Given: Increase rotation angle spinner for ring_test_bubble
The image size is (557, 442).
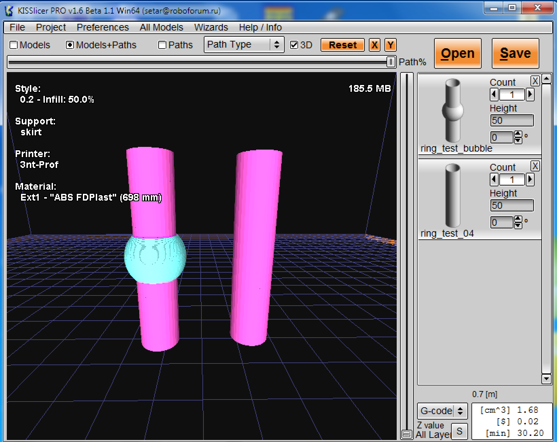Looking at the screenshot, I should pos(518,134).
